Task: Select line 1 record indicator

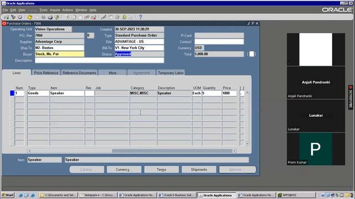Action: (x=12, y=93)
